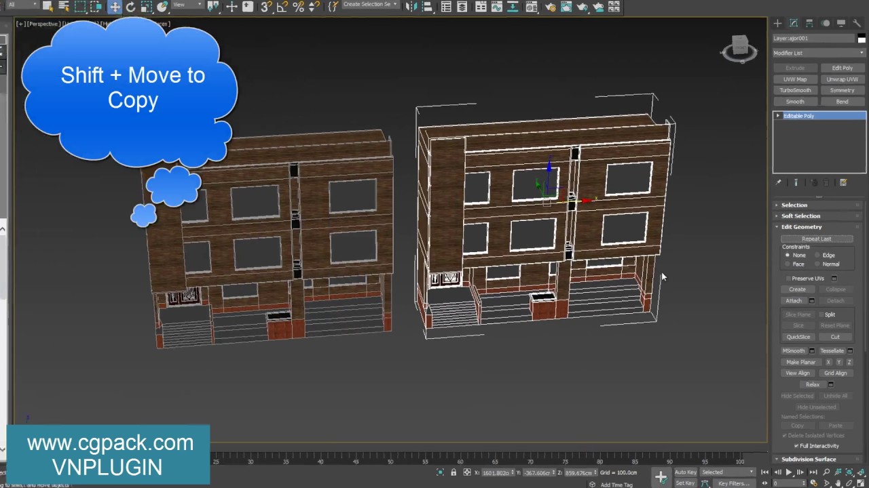Toggle Auto Key mode
869x488 pixels.
click(686, 472)
